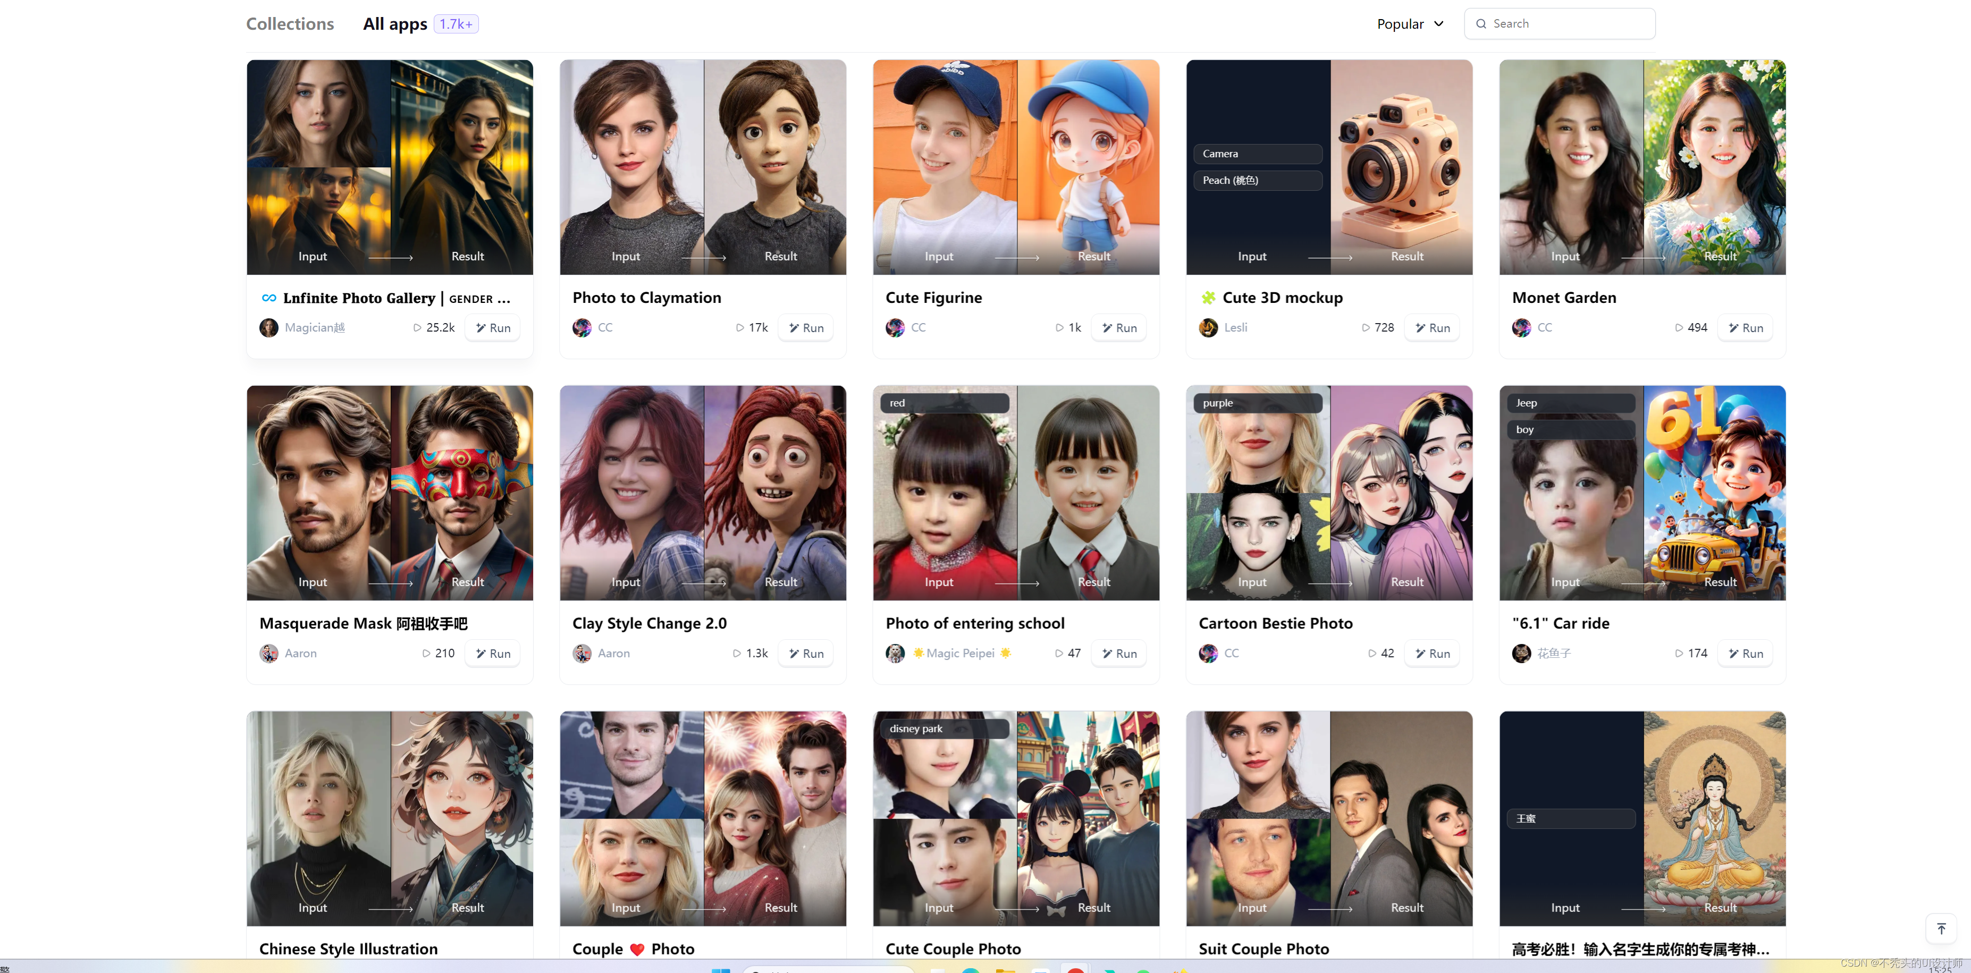The width and height of the screenshot is (1971, 973).
Task: Run the Cute Figurine app
Action: pyautogui.click(x=1118, y=328)
